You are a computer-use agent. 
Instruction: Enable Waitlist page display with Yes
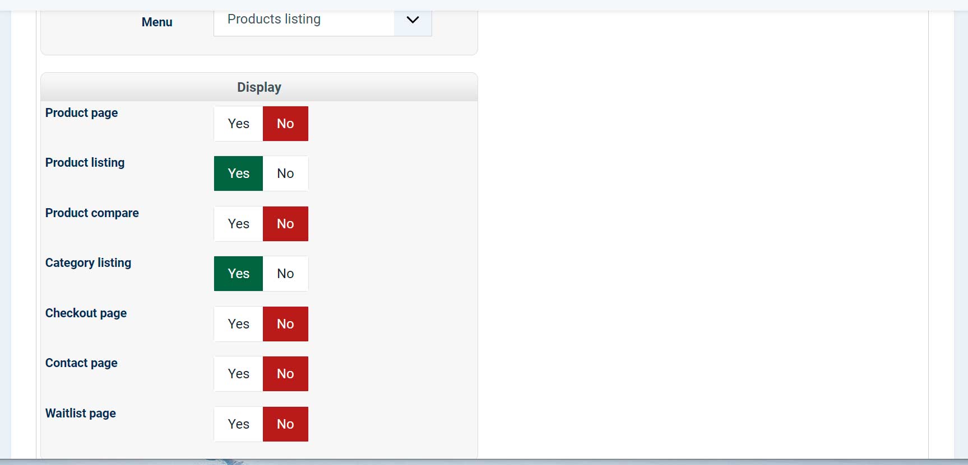point(238,424)
